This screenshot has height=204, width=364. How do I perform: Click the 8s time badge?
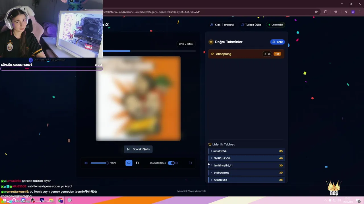267,54
